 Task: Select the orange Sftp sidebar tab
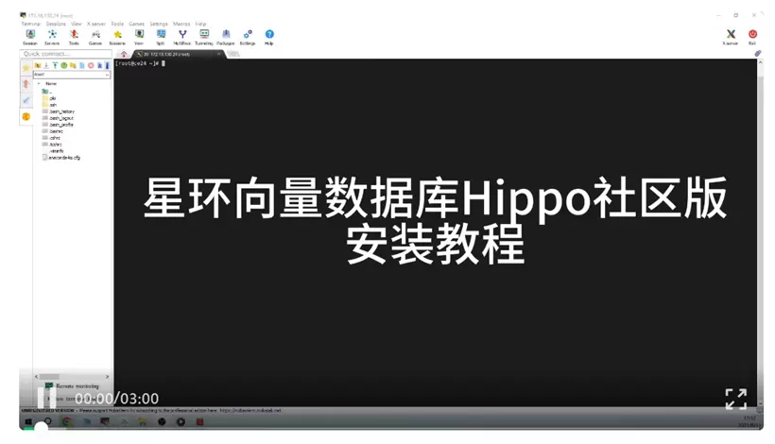pyautogui.click(x=26, y=117)
